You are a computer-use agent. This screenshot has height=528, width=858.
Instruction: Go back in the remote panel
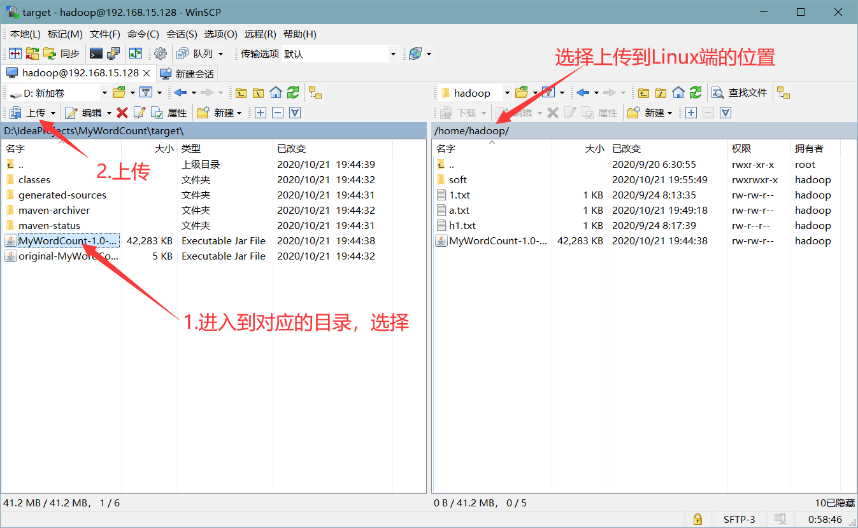point(583,93)
